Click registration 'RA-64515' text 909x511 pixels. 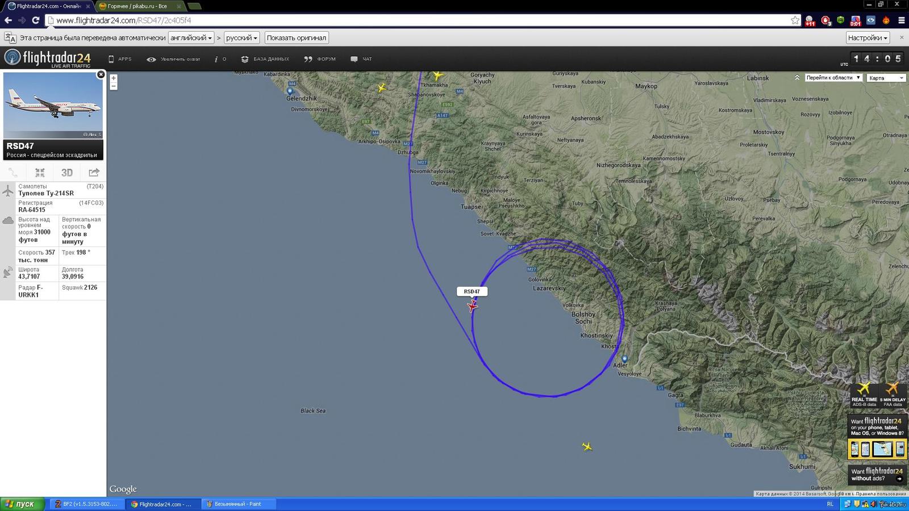(x=32, y=210)
